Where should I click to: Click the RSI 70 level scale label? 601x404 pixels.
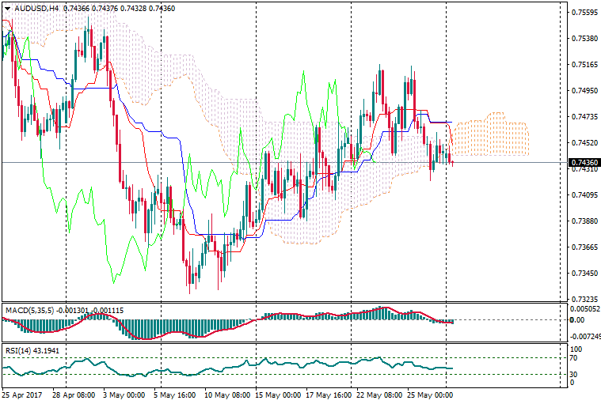pos(576,358)
